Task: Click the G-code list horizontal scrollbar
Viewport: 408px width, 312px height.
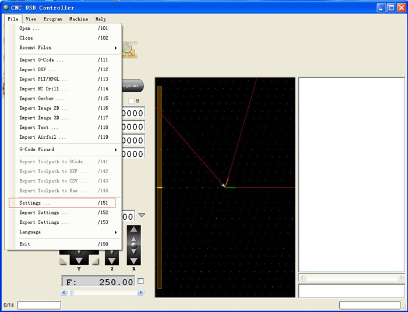Action: 351,278
